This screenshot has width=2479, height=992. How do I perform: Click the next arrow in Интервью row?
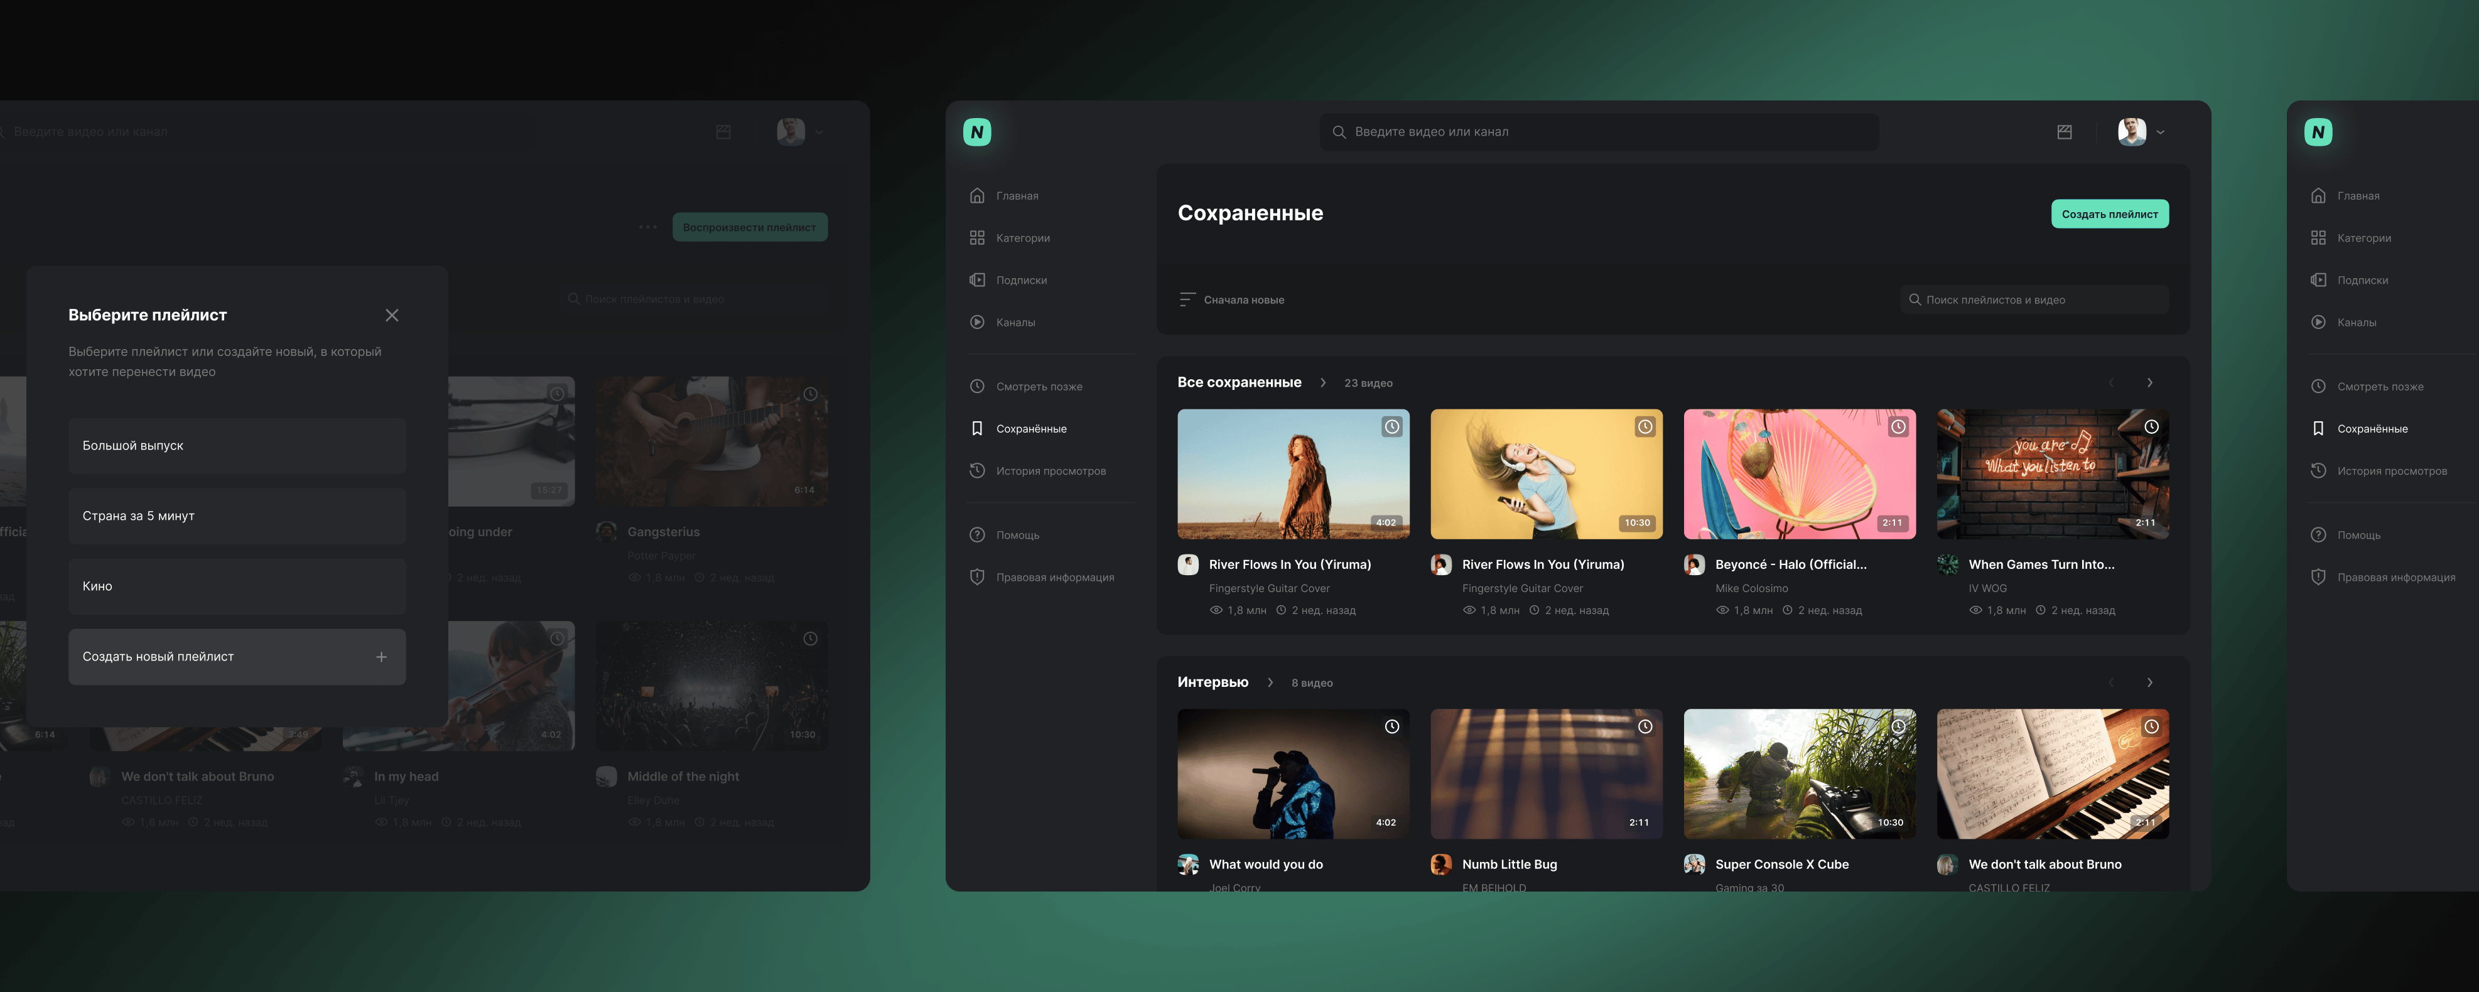pyautogui.click(x=2149, y=683)
